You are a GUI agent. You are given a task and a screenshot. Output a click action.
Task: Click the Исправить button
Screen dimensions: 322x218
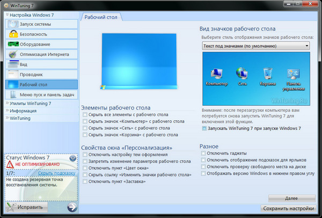click(x=26, y=207)
